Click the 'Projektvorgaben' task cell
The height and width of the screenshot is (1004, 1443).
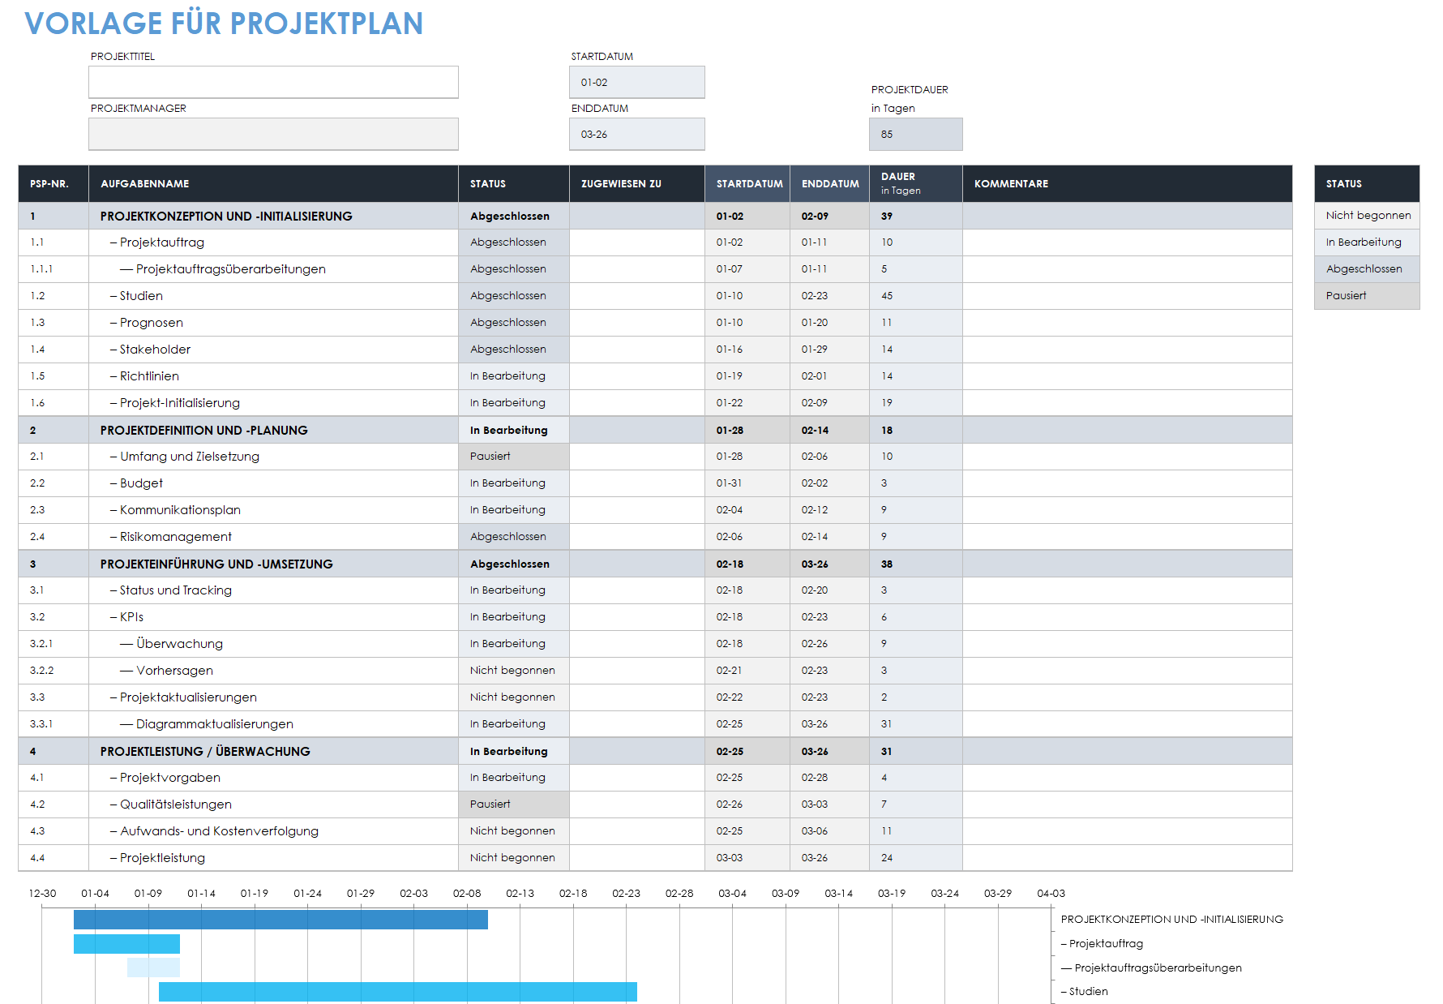click(273, 778)
